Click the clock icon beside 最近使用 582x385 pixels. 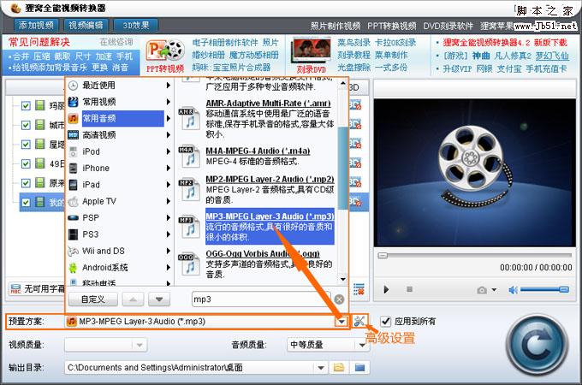pyautogui.click(x=73, y=86)
